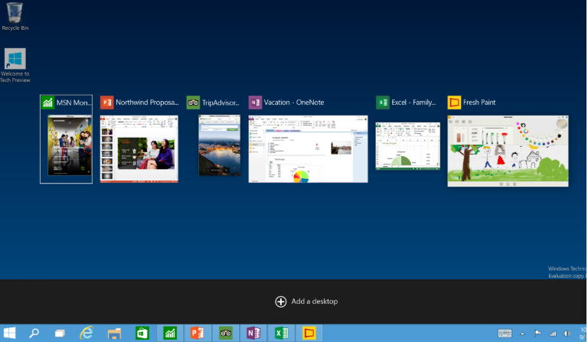588x342 pixels.
Task: Select the Northwind Proposal PowerPoint thumbnail
Action: 139,149
